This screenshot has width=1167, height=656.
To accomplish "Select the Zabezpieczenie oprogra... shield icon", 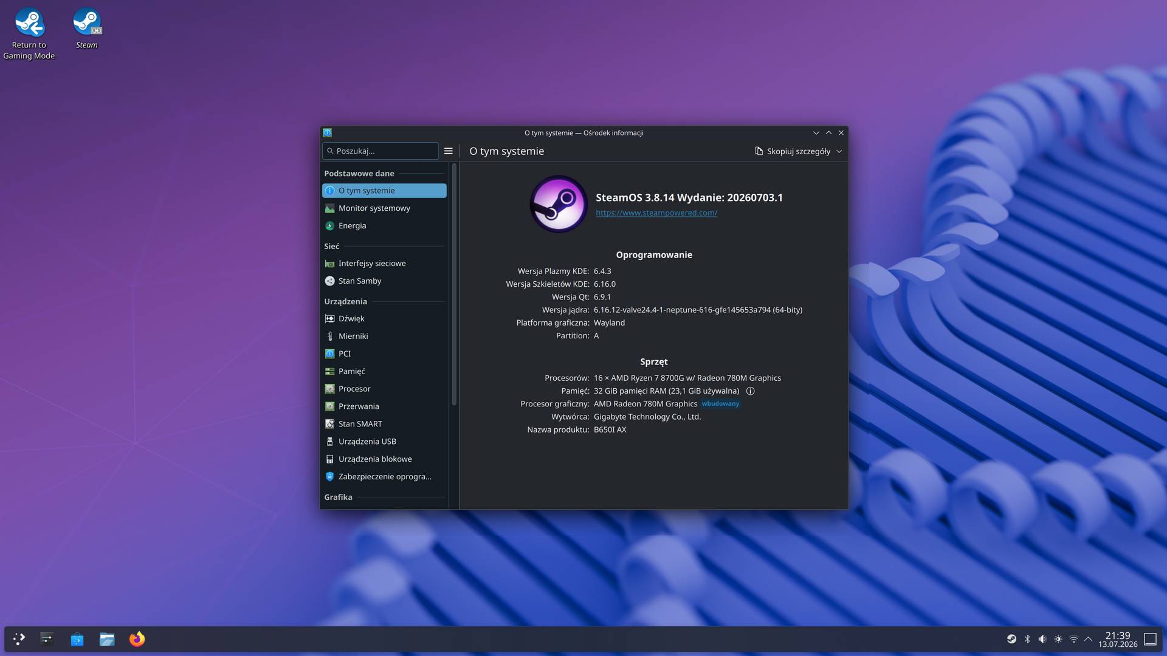I will click(x=329, y=477).
